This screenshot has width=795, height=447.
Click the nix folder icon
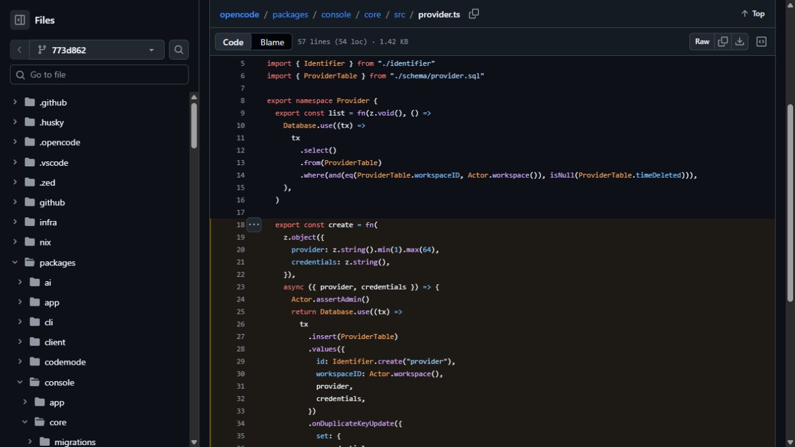30,242
